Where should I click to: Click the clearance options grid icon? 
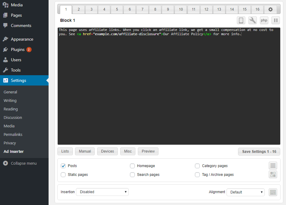pyautogui.click(x=273, y=174)
